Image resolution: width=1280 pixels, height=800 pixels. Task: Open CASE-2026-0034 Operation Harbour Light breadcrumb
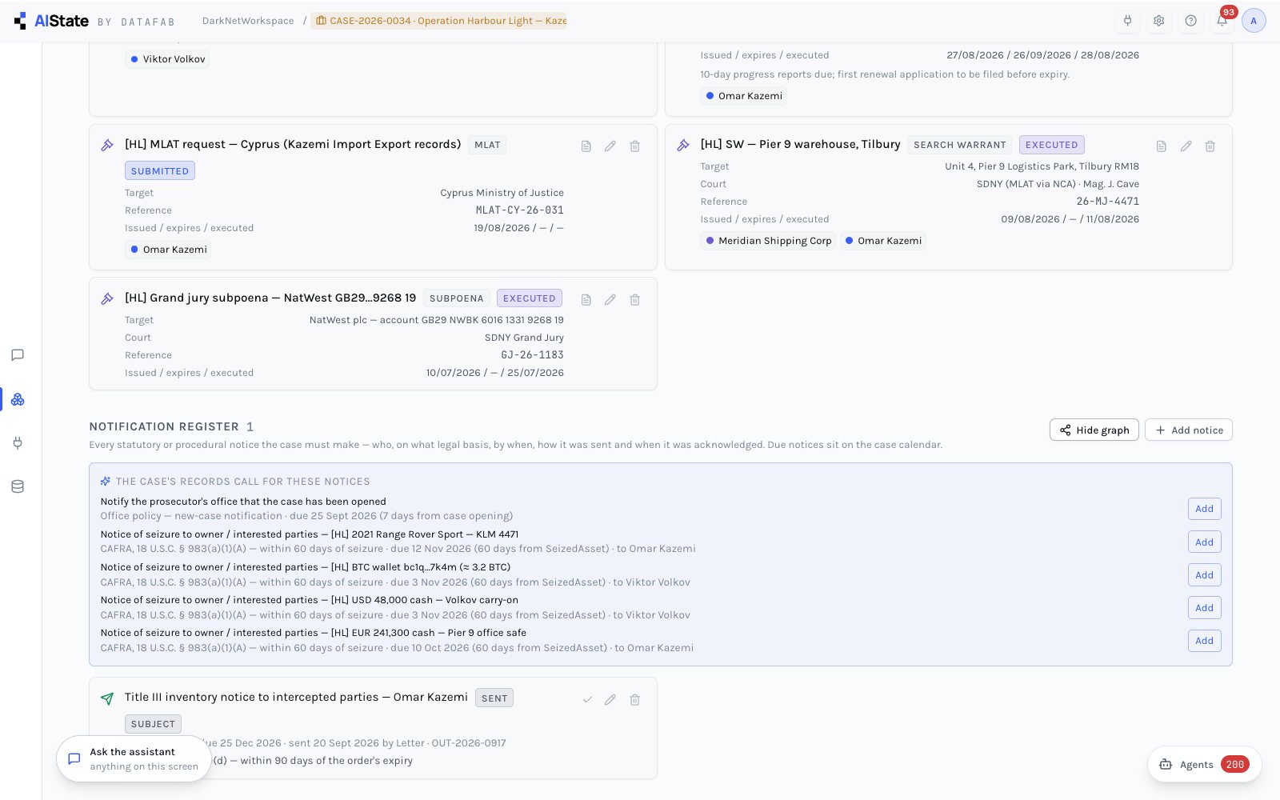[440, 21]
